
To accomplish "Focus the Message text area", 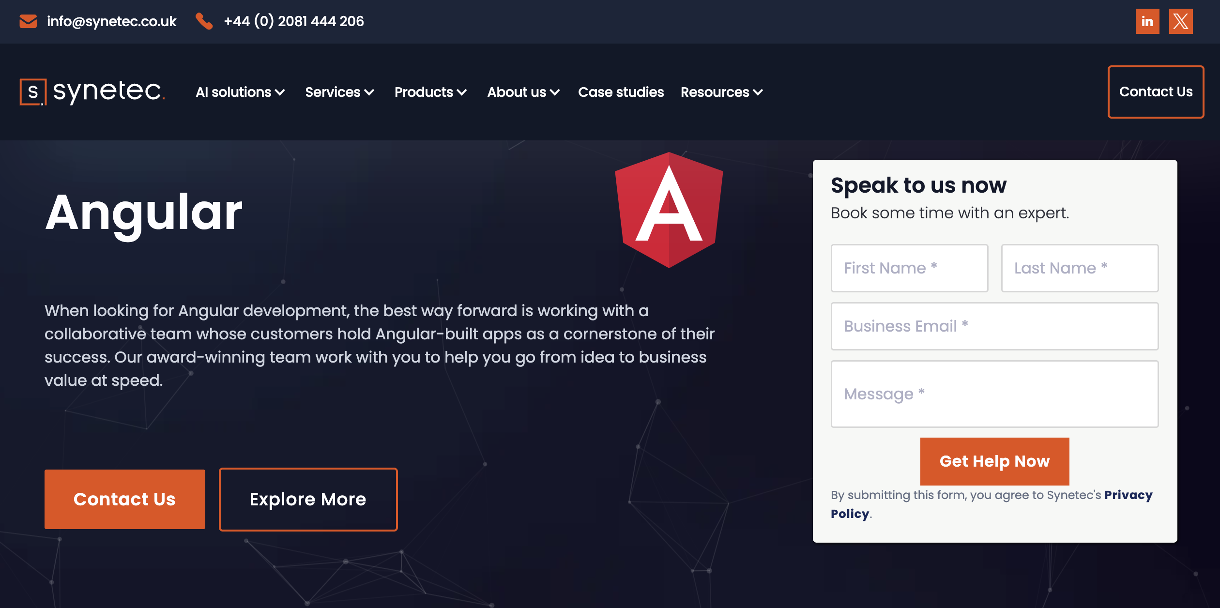I will (994, 394).
